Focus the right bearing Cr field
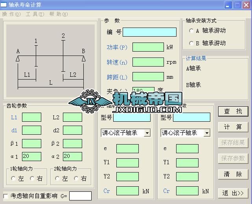252x204 pixels. point(187,191)
